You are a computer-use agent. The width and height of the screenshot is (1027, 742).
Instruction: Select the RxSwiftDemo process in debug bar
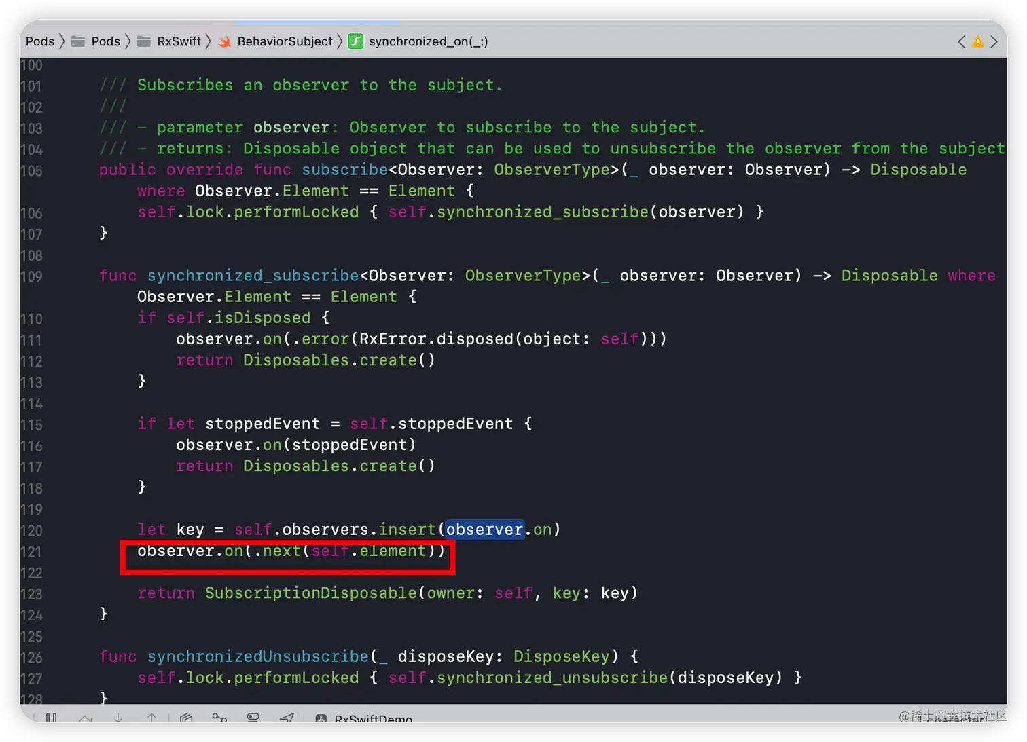point(365,718)
